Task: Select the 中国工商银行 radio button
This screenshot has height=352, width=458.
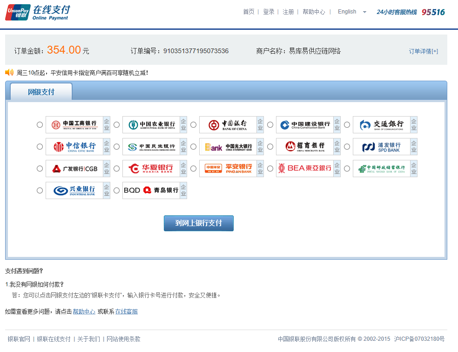Action: [x=40, y=124]
